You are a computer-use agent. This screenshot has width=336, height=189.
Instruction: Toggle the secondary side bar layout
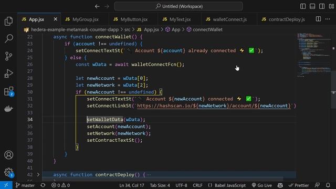[x=322, y=6]
